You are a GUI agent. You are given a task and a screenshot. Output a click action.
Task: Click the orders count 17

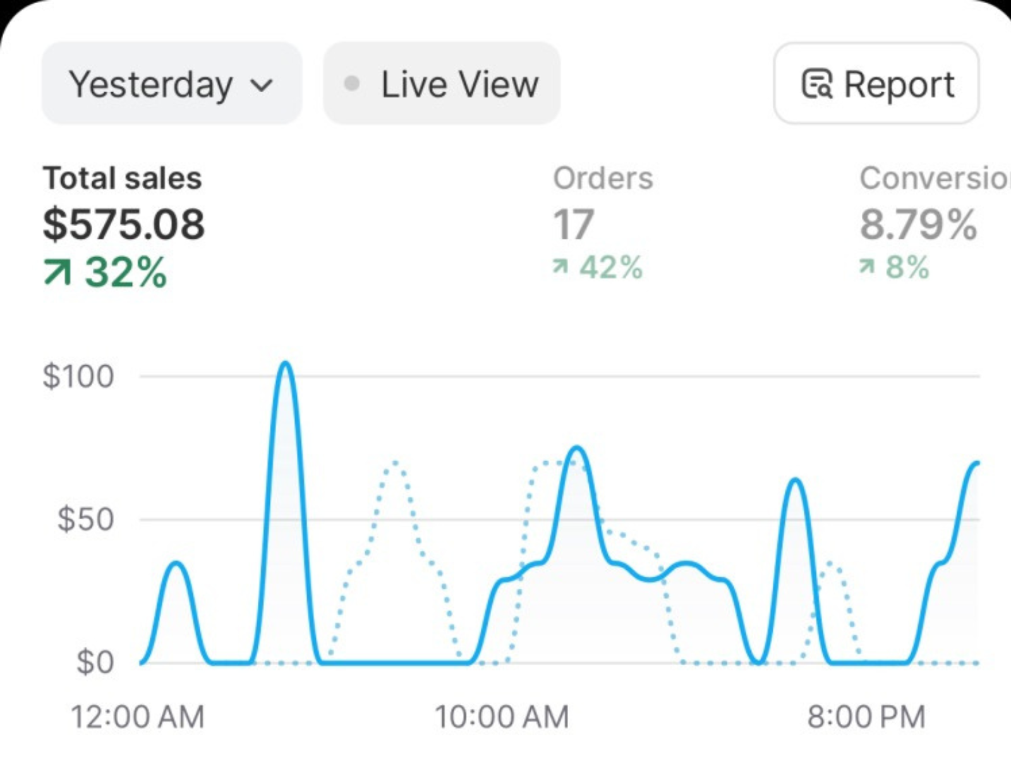pyautogui.click(x=574, y=224)
